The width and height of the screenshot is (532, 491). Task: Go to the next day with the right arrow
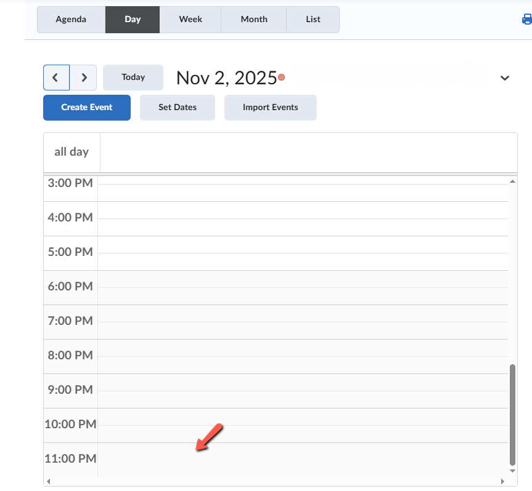(84, 78)
